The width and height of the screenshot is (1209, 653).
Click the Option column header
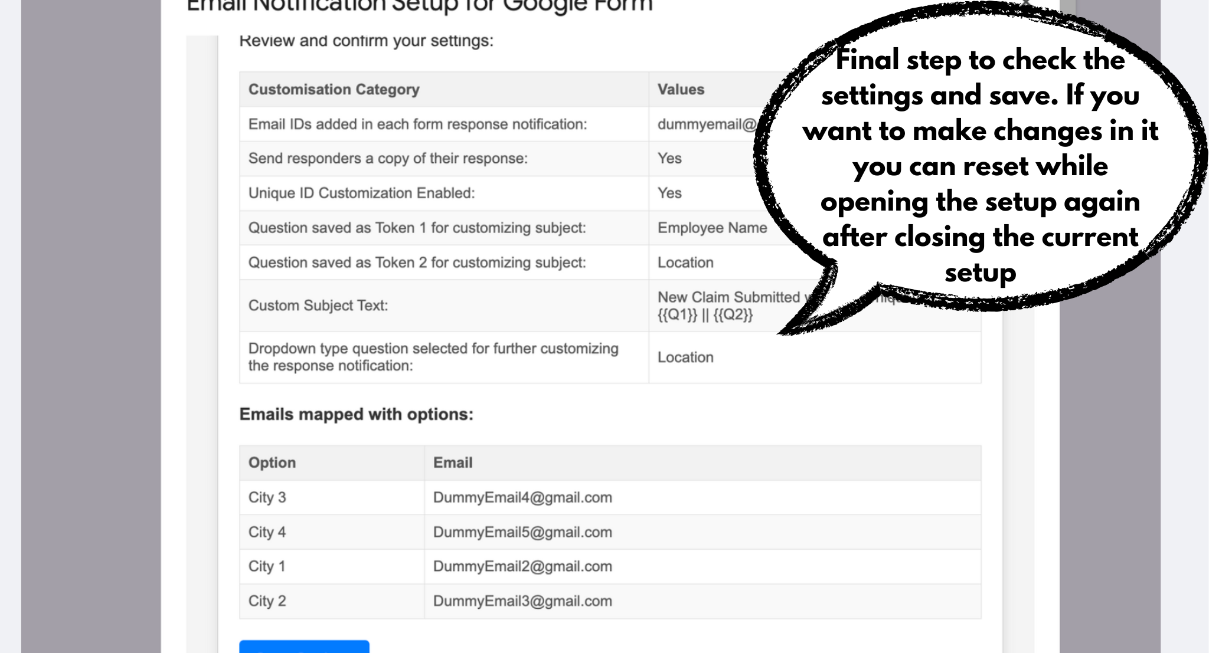coord(272,463)
